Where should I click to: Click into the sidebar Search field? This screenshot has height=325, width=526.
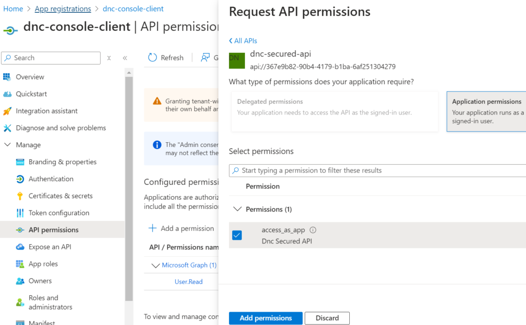[51, 58]
